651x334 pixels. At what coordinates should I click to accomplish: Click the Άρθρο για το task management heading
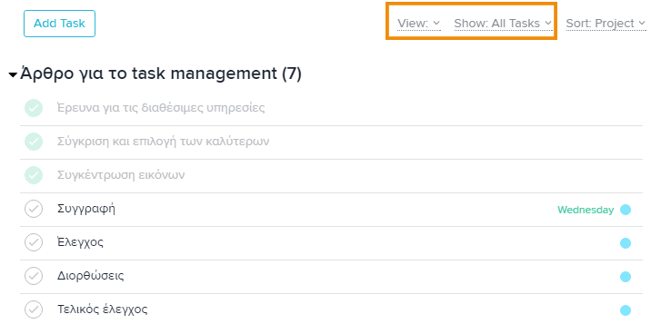click(161, 74)
